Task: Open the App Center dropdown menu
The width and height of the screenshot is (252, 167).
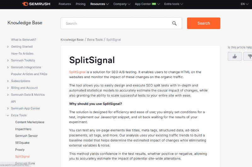Action: pos(147,4)
